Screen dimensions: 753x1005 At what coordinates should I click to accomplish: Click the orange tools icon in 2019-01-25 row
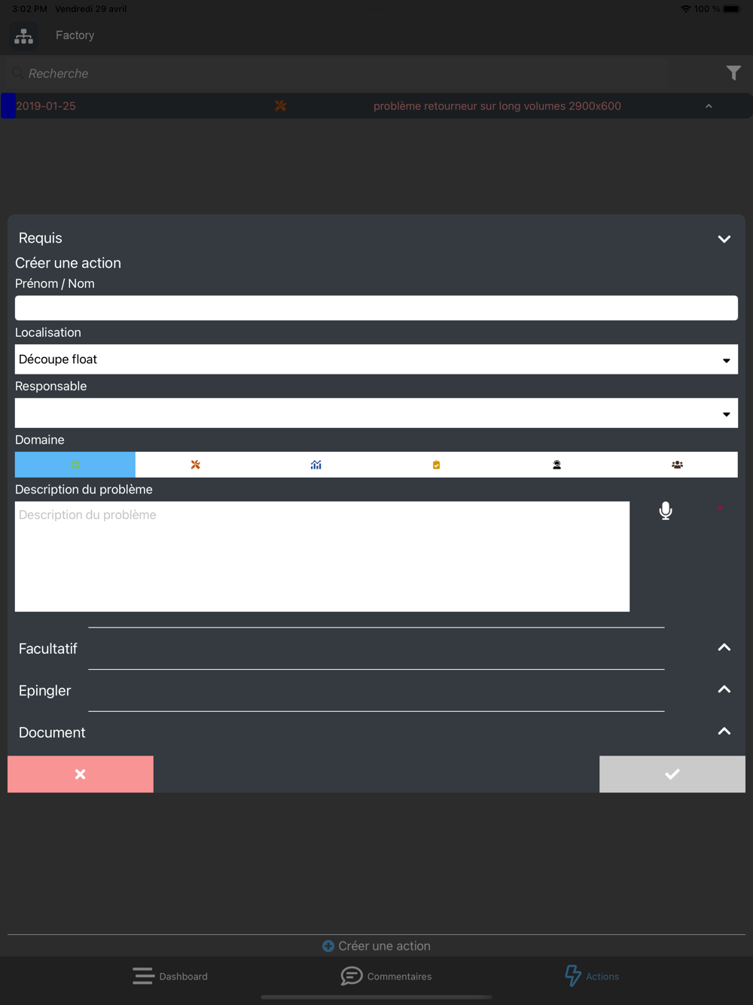coord(280,106)
